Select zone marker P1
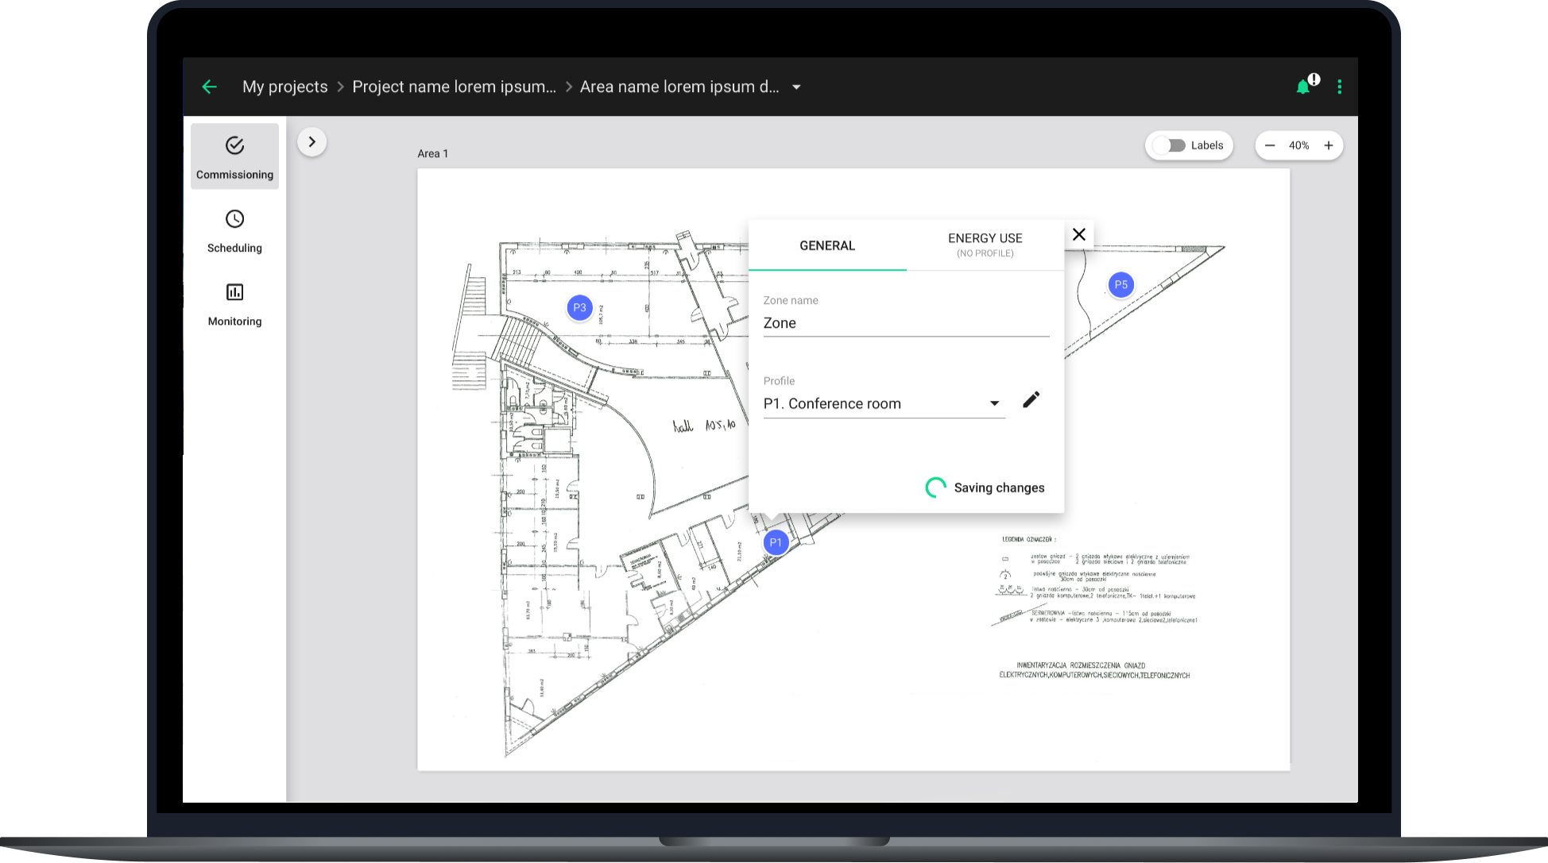 776,542
